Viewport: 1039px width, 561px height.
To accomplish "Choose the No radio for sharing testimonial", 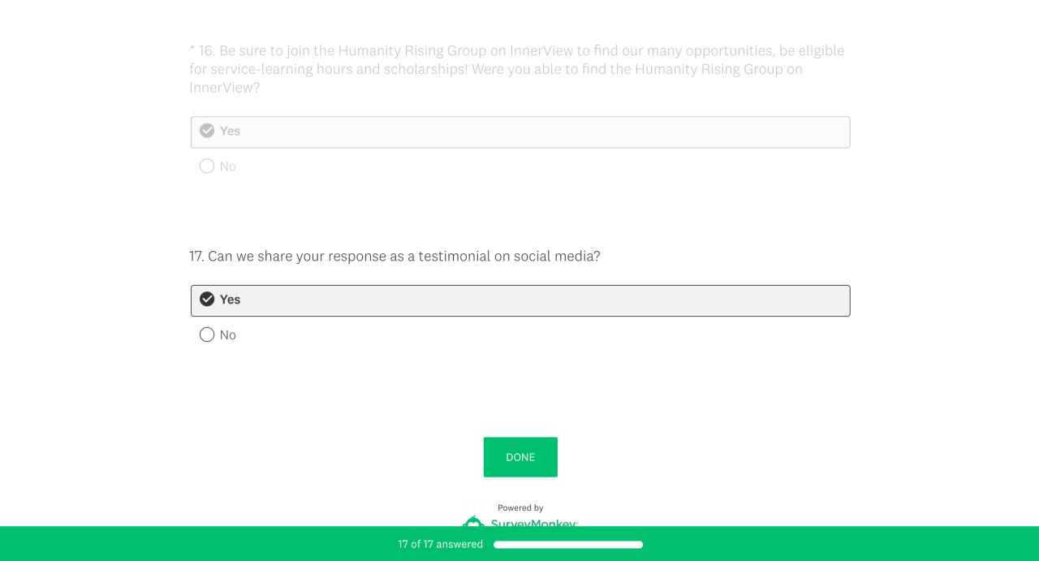I will coord(207,334).
